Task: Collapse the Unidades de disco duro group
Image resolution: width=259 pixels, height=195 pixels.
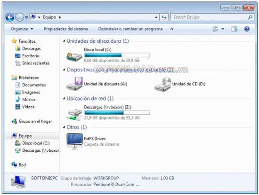Action: [64, 41]
